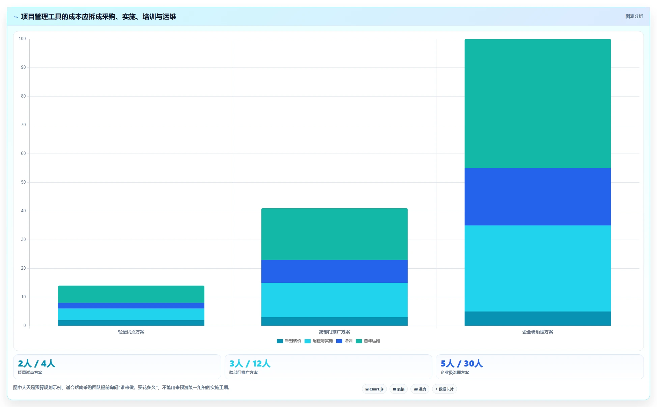
Task: Click the chart title 项目管理工具的成本应拆成采购
Action: tap(98, 17)
